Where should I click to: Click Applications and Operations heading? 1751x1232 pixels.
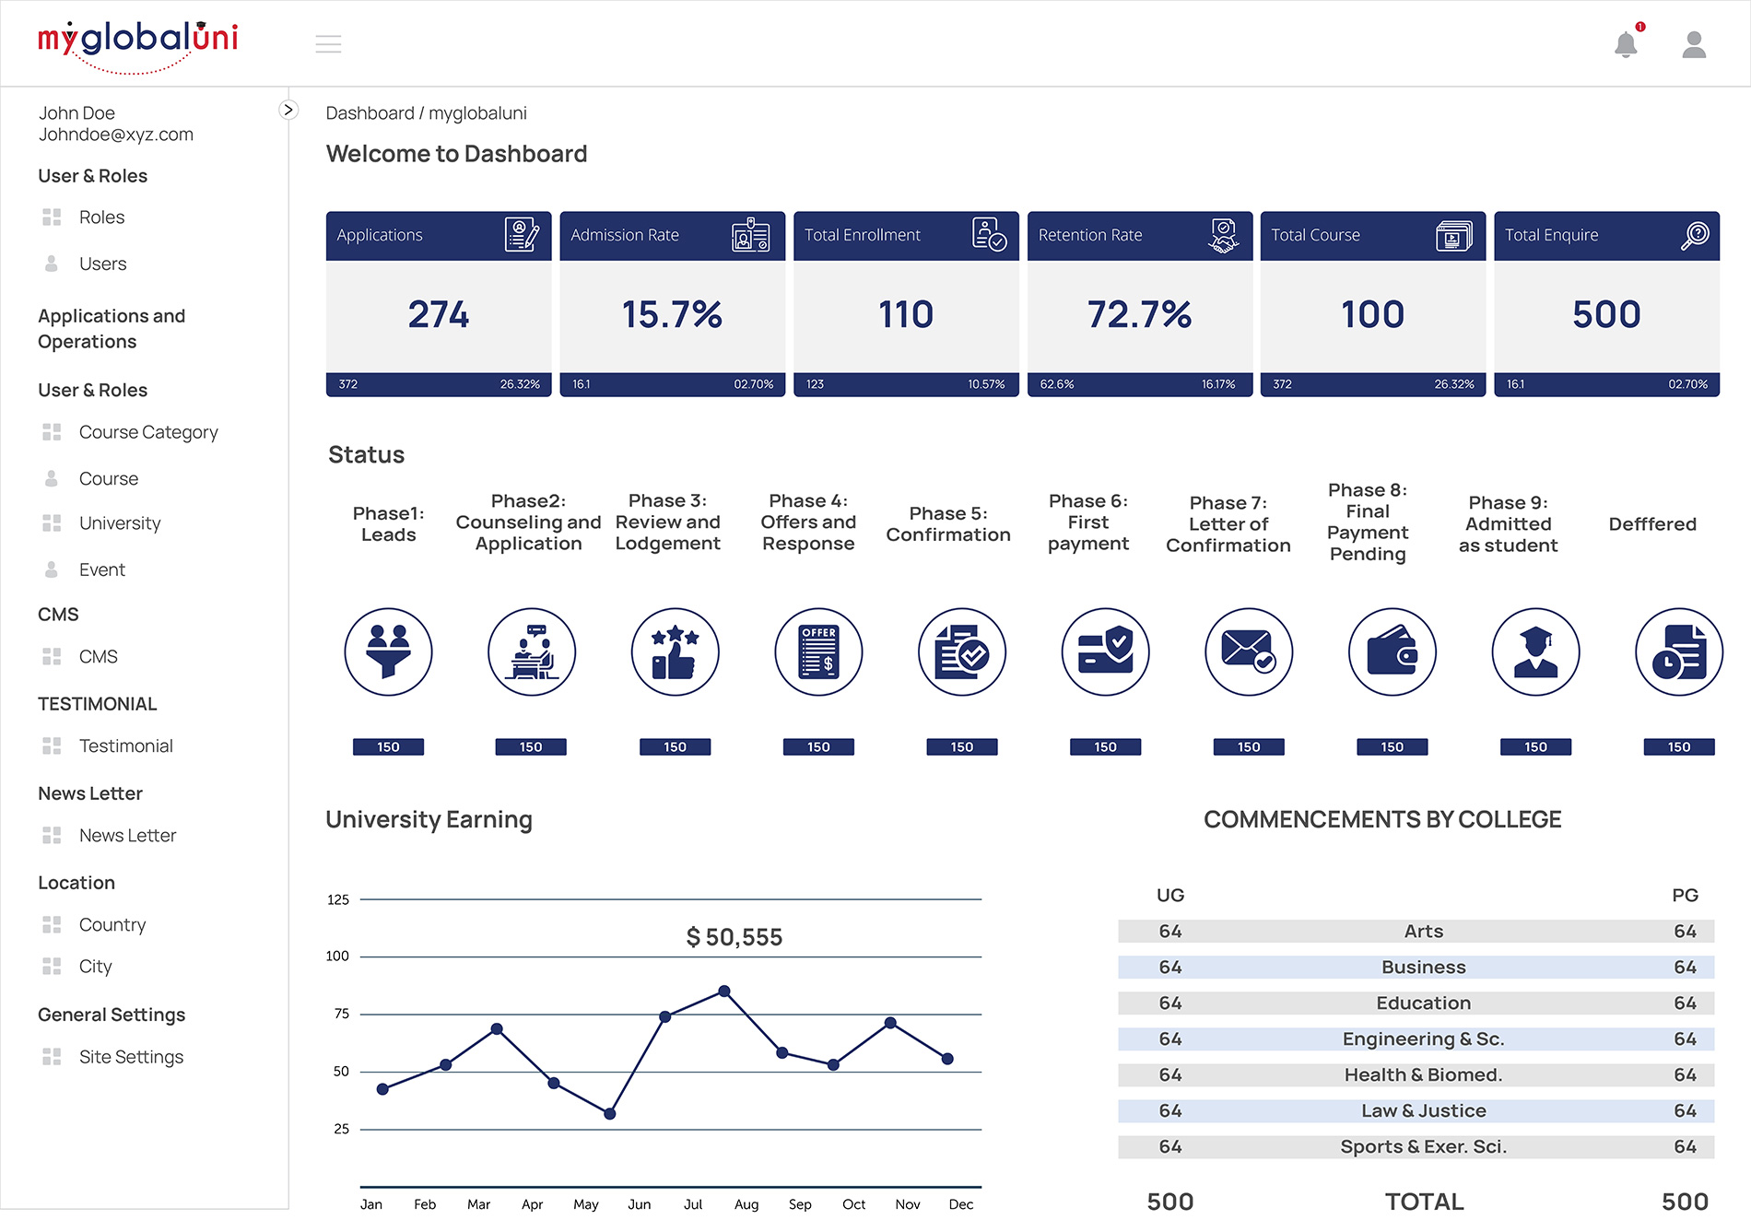(x=112, y=329)
